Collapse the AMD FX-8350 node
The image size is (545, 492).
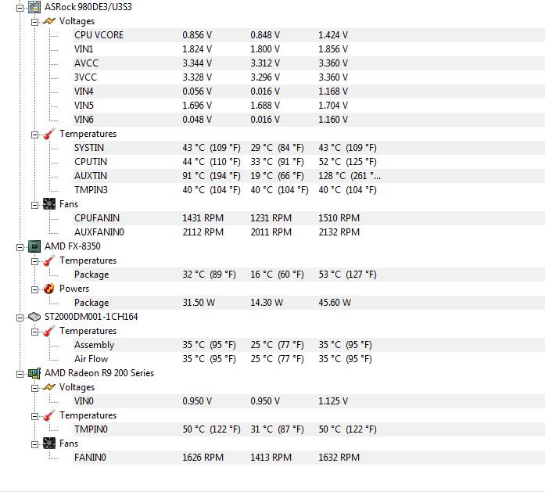20,247
